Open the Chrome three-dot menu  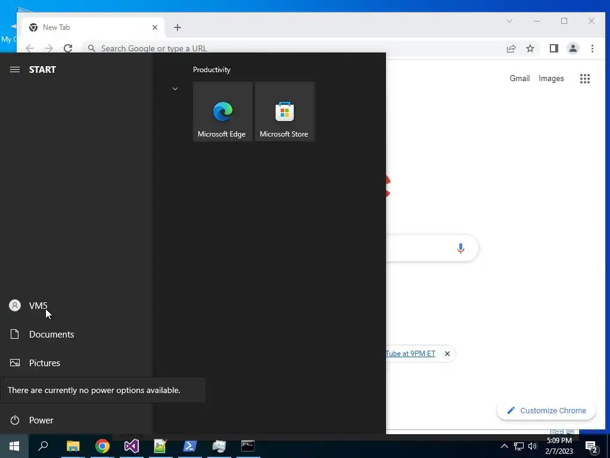(593, 48)
